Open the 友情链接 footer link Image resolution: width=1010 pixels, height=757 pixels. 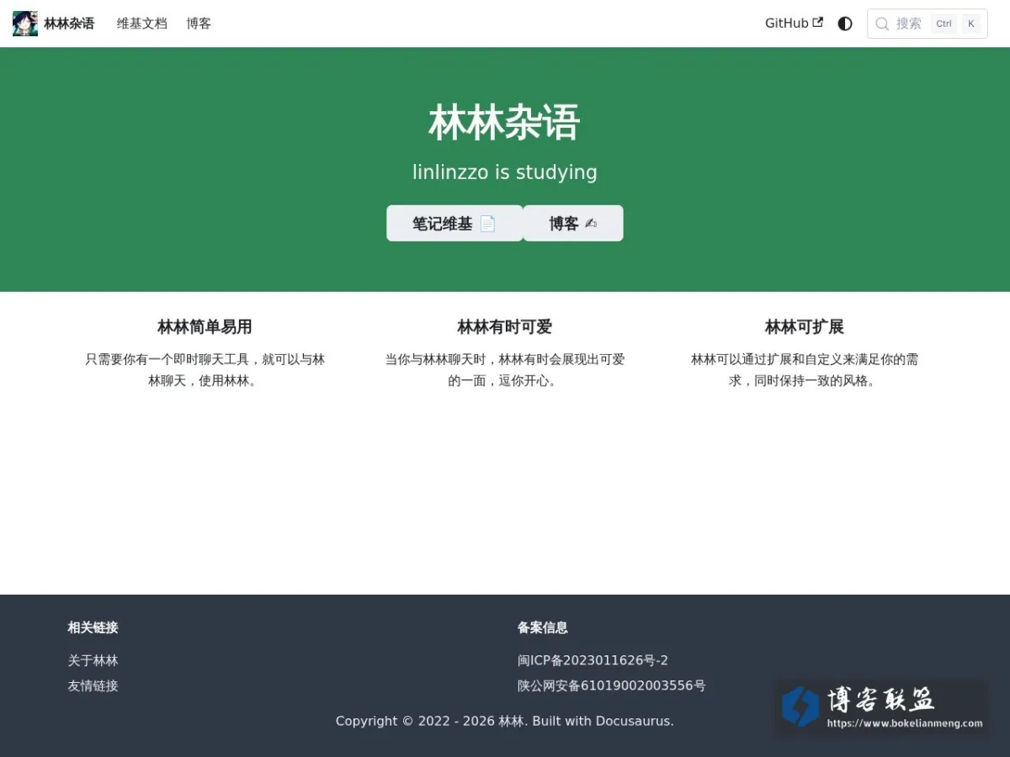pyautogui.click(x=93, y=686)
